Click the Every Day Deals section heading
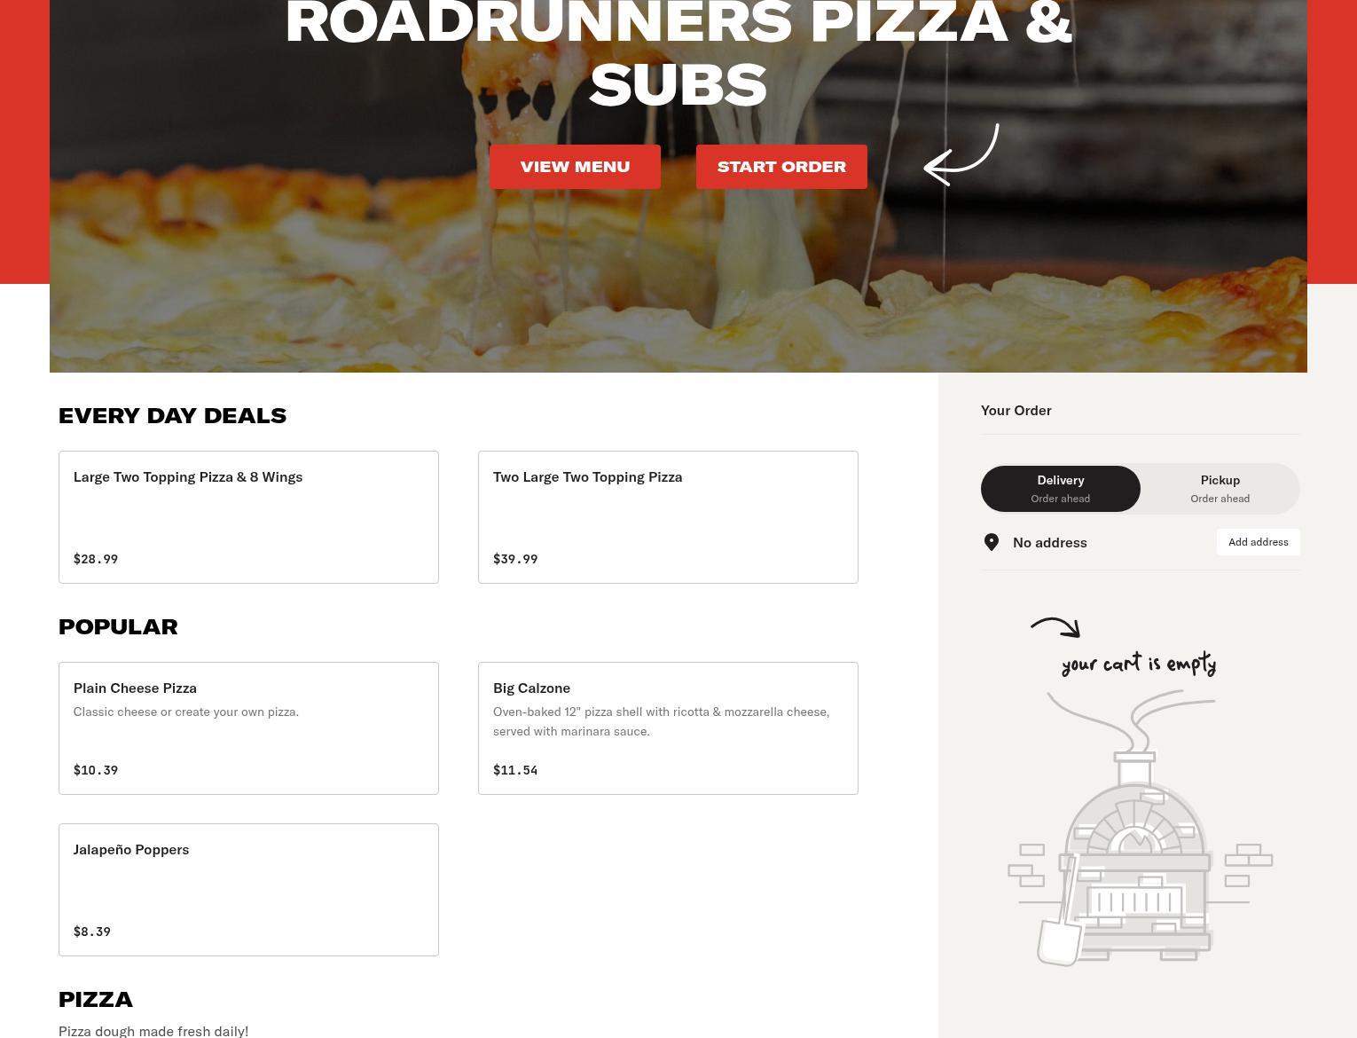Screen dimensions: 1357x1038 [173, 416]
